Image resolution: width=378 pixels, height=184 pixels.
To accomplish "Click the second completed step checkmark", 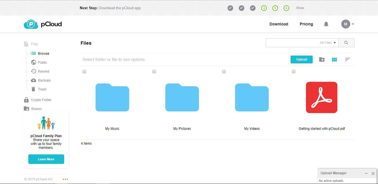I will click(242, 8).
